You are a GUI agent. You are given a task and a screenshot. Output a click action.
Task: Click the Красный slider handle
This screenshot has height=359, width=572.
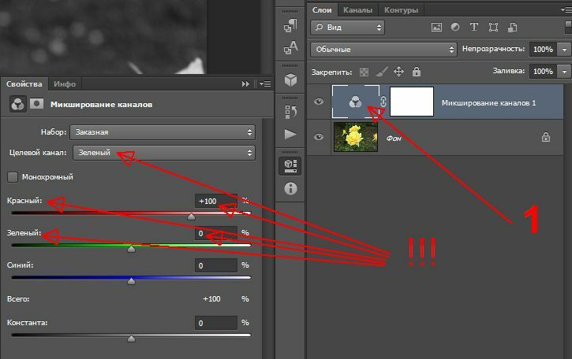[191, 217]
